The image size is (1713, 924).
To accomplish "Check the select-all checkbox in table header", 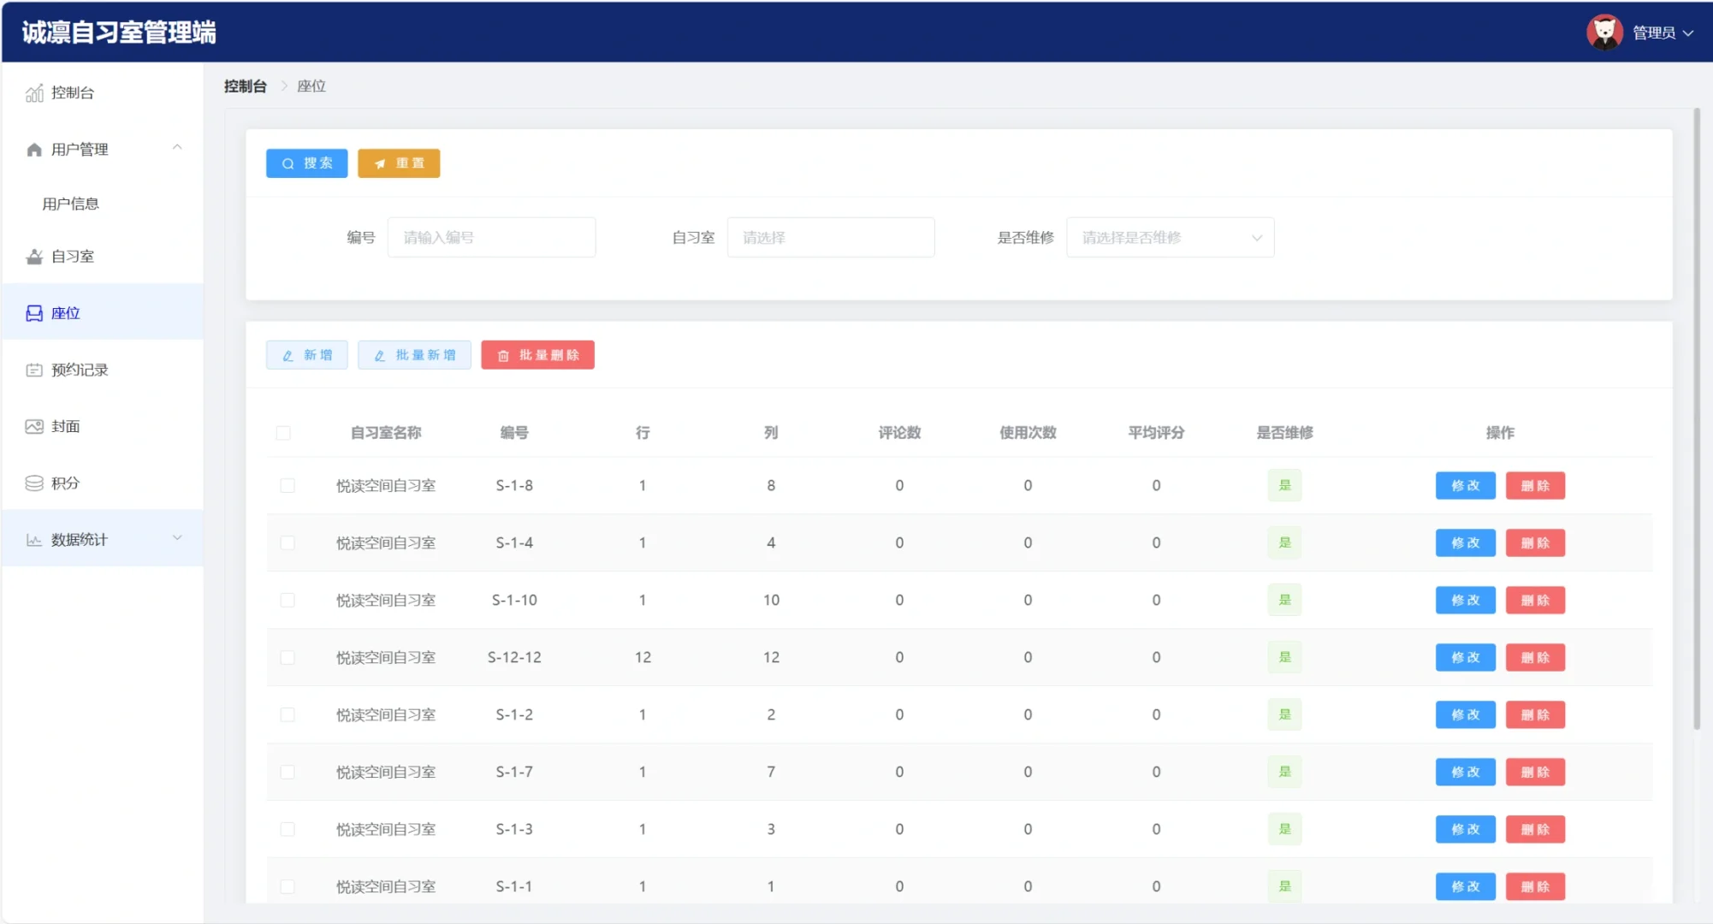I will coord(284,433).
